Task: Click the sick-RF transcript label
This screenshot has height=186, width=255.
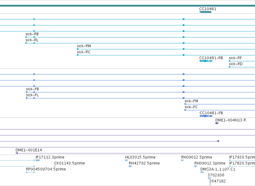Action: (235, 58)
